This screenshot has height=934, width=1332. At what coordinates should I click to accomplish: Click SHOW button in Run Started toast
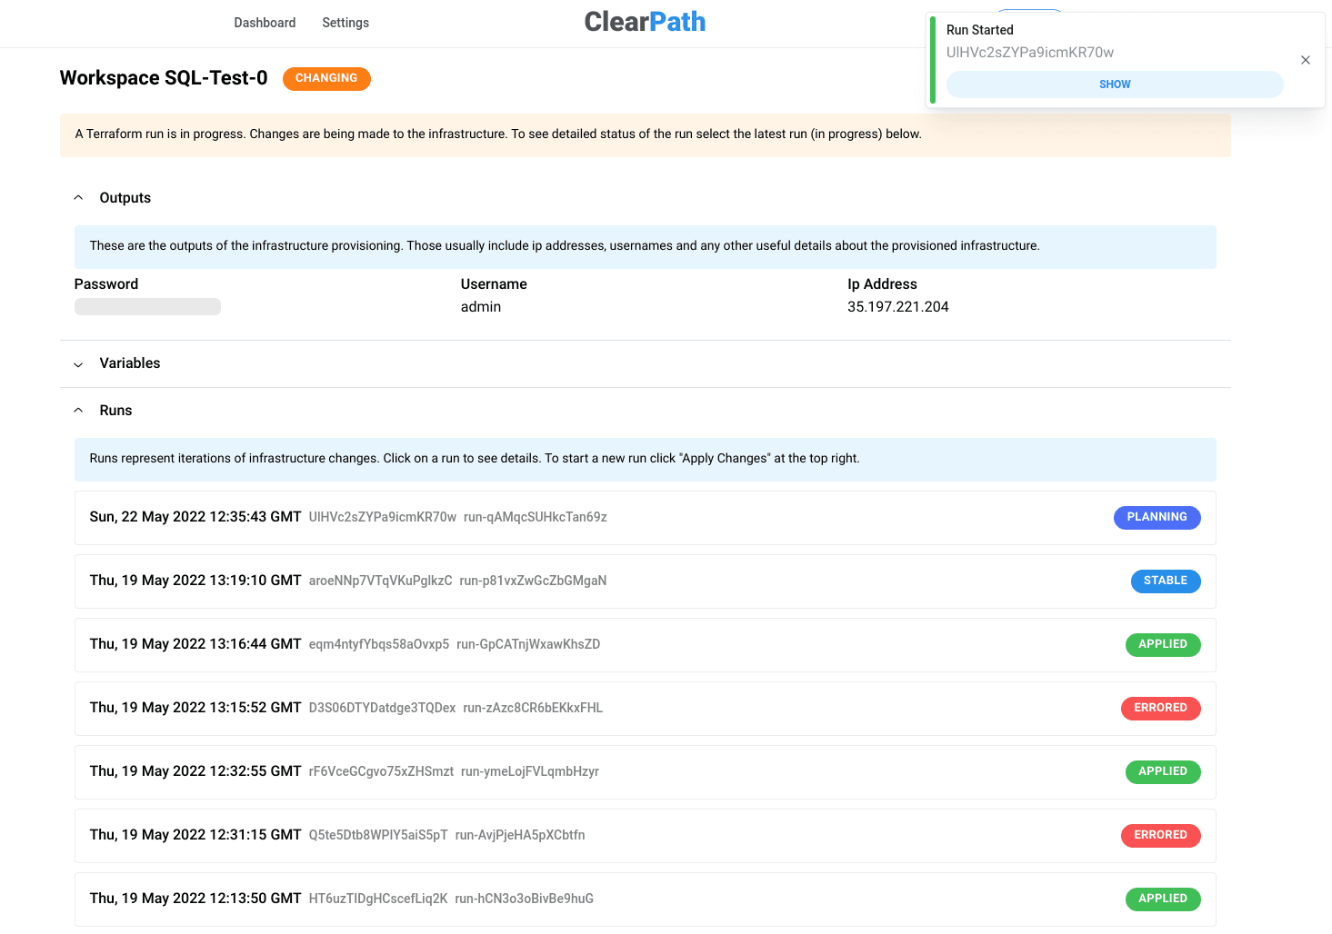[x=1114, y=84]
